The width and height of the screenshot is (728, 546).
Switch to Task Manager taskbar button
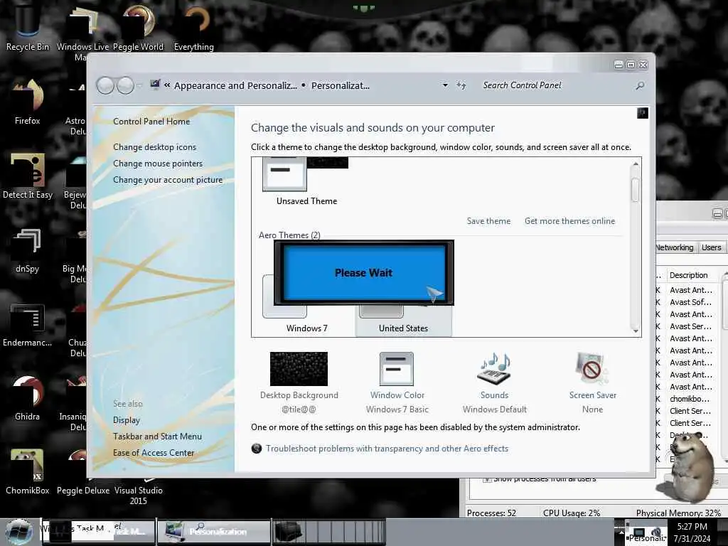98,532
